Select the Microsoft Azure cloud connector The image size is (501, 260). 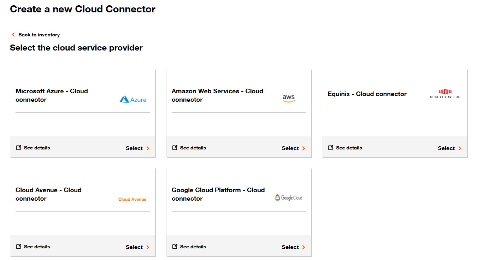coord(137,148)
